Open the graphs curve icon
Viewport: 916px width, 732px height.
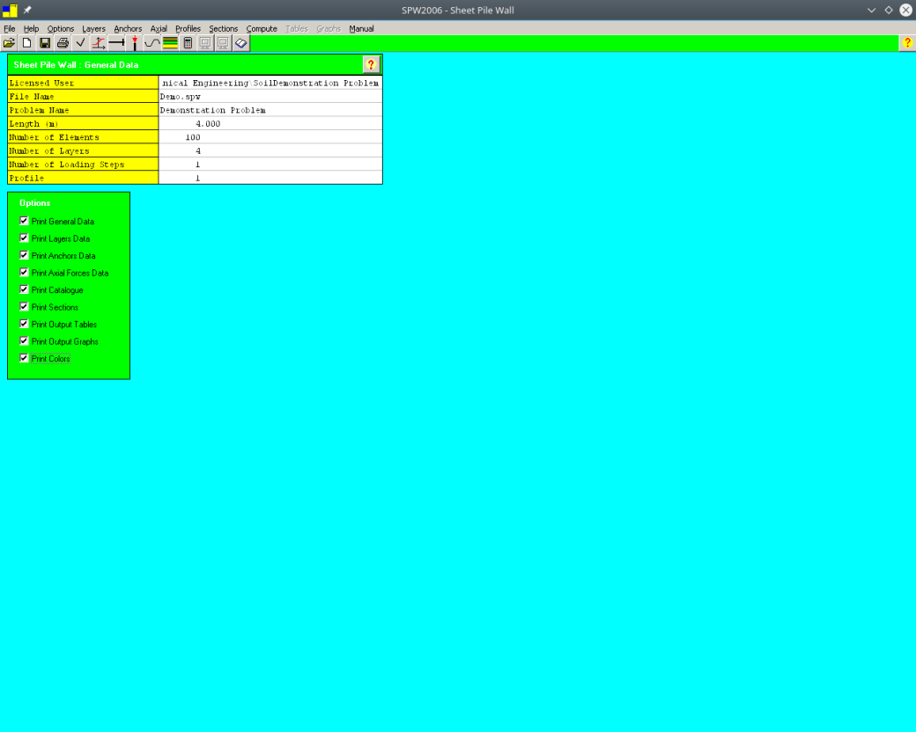[x=151, y=42]
